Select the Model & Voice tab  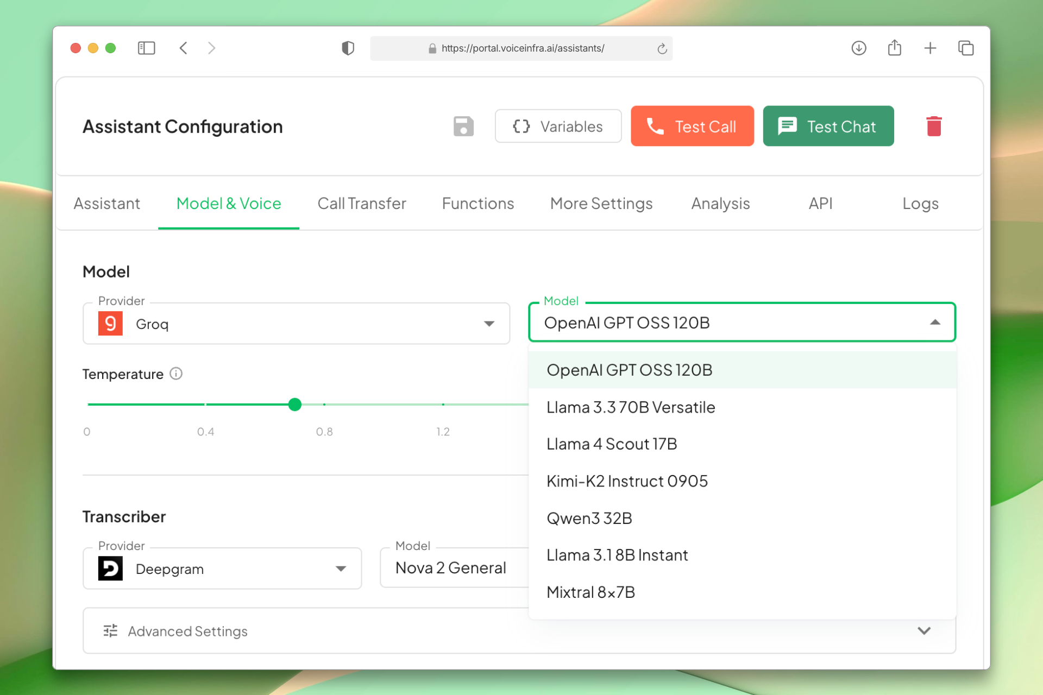229,204
